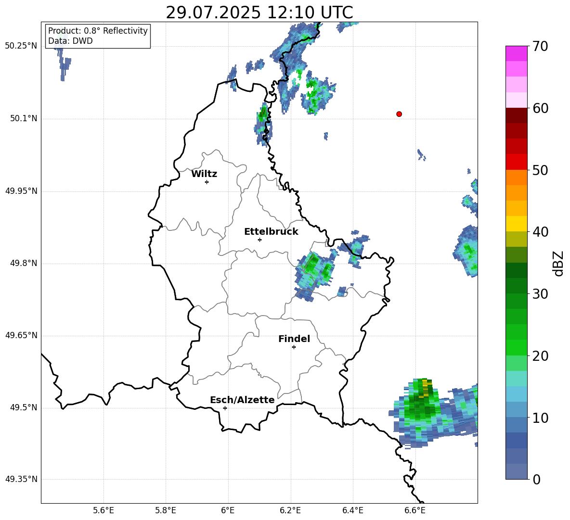Click the 49.5°N latitude label
The image size is (570, 520).
click(23, 407)
